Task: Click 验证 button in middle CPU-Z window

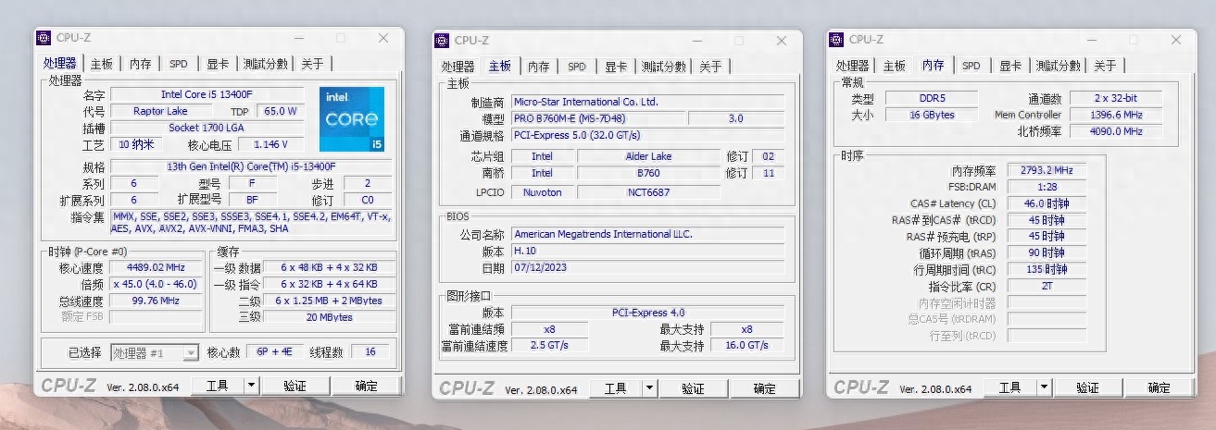Action: [x=693, y=388]
